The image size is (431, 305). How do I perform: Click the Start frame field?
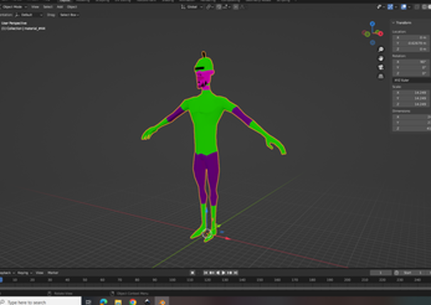[x=412, y=273]
